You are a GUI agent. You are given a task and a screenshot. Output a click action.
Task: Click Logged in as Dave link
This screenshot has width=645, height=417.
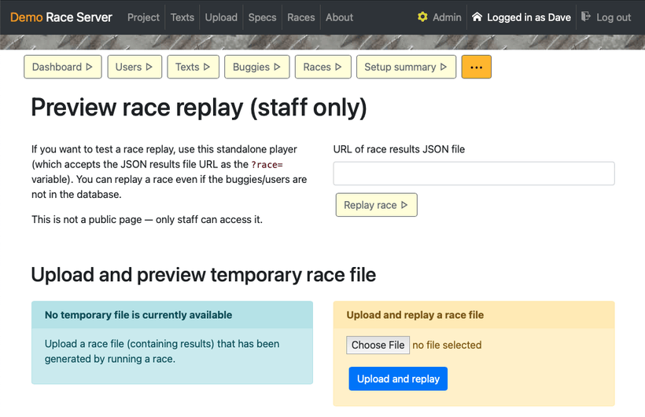[x=529, y=17]
